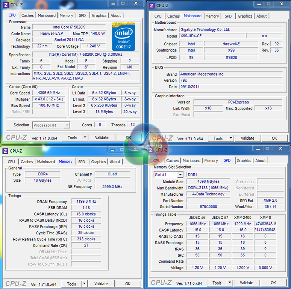Image resolution: width=291 pixels, height=289 pixels.
Task: Click the Tools button in the Mainboard tab window
Action: (218, 138)
